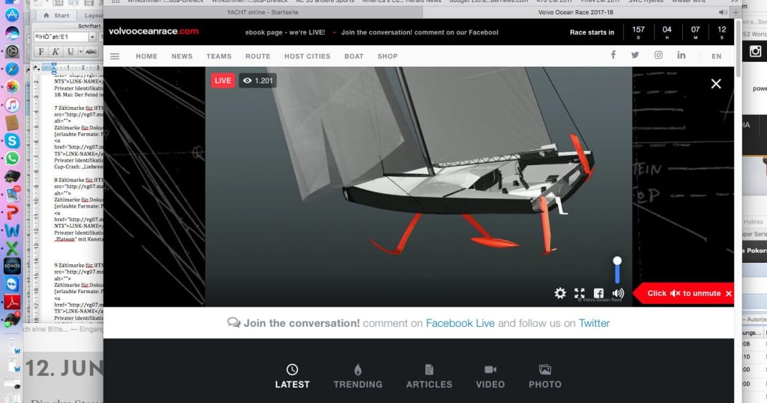This screenshot has height=403, width=767.
Task: Select the LATEST tab with clock icon
Action: coord(292,376)
